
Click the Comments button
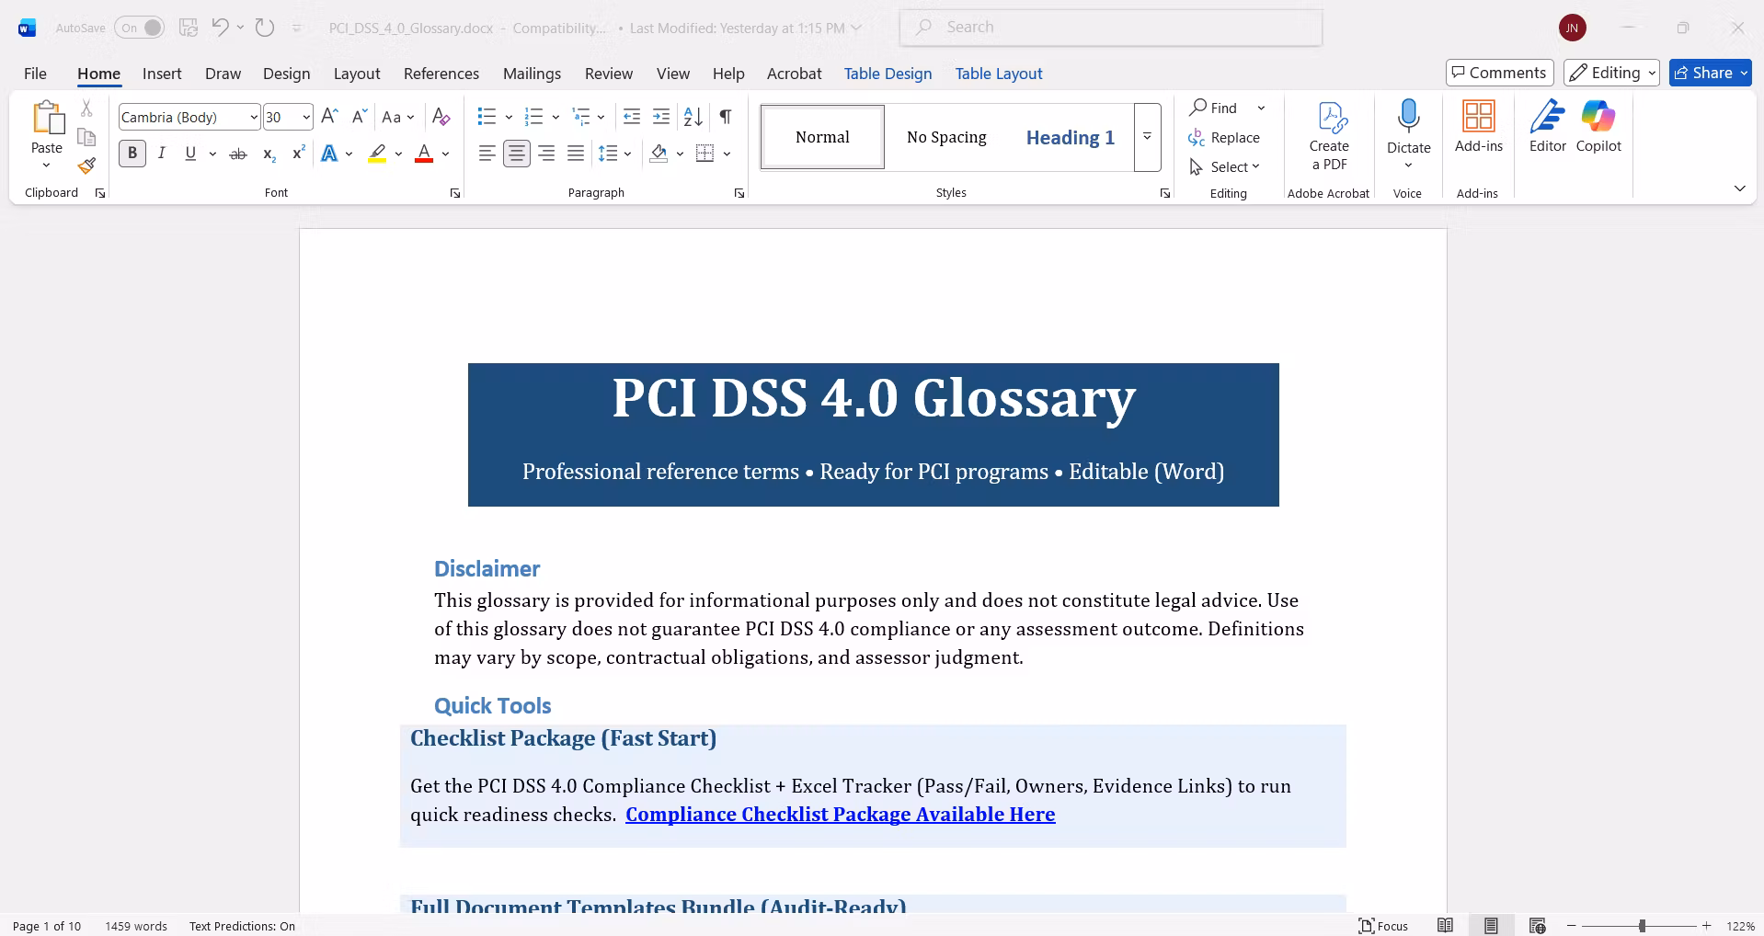(x=1500, y=73)
